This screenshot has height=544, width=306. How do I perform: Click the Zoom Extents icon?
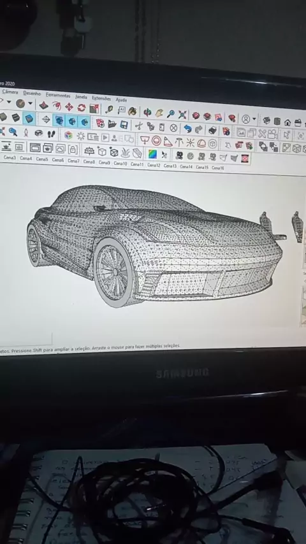coord(182,115)
